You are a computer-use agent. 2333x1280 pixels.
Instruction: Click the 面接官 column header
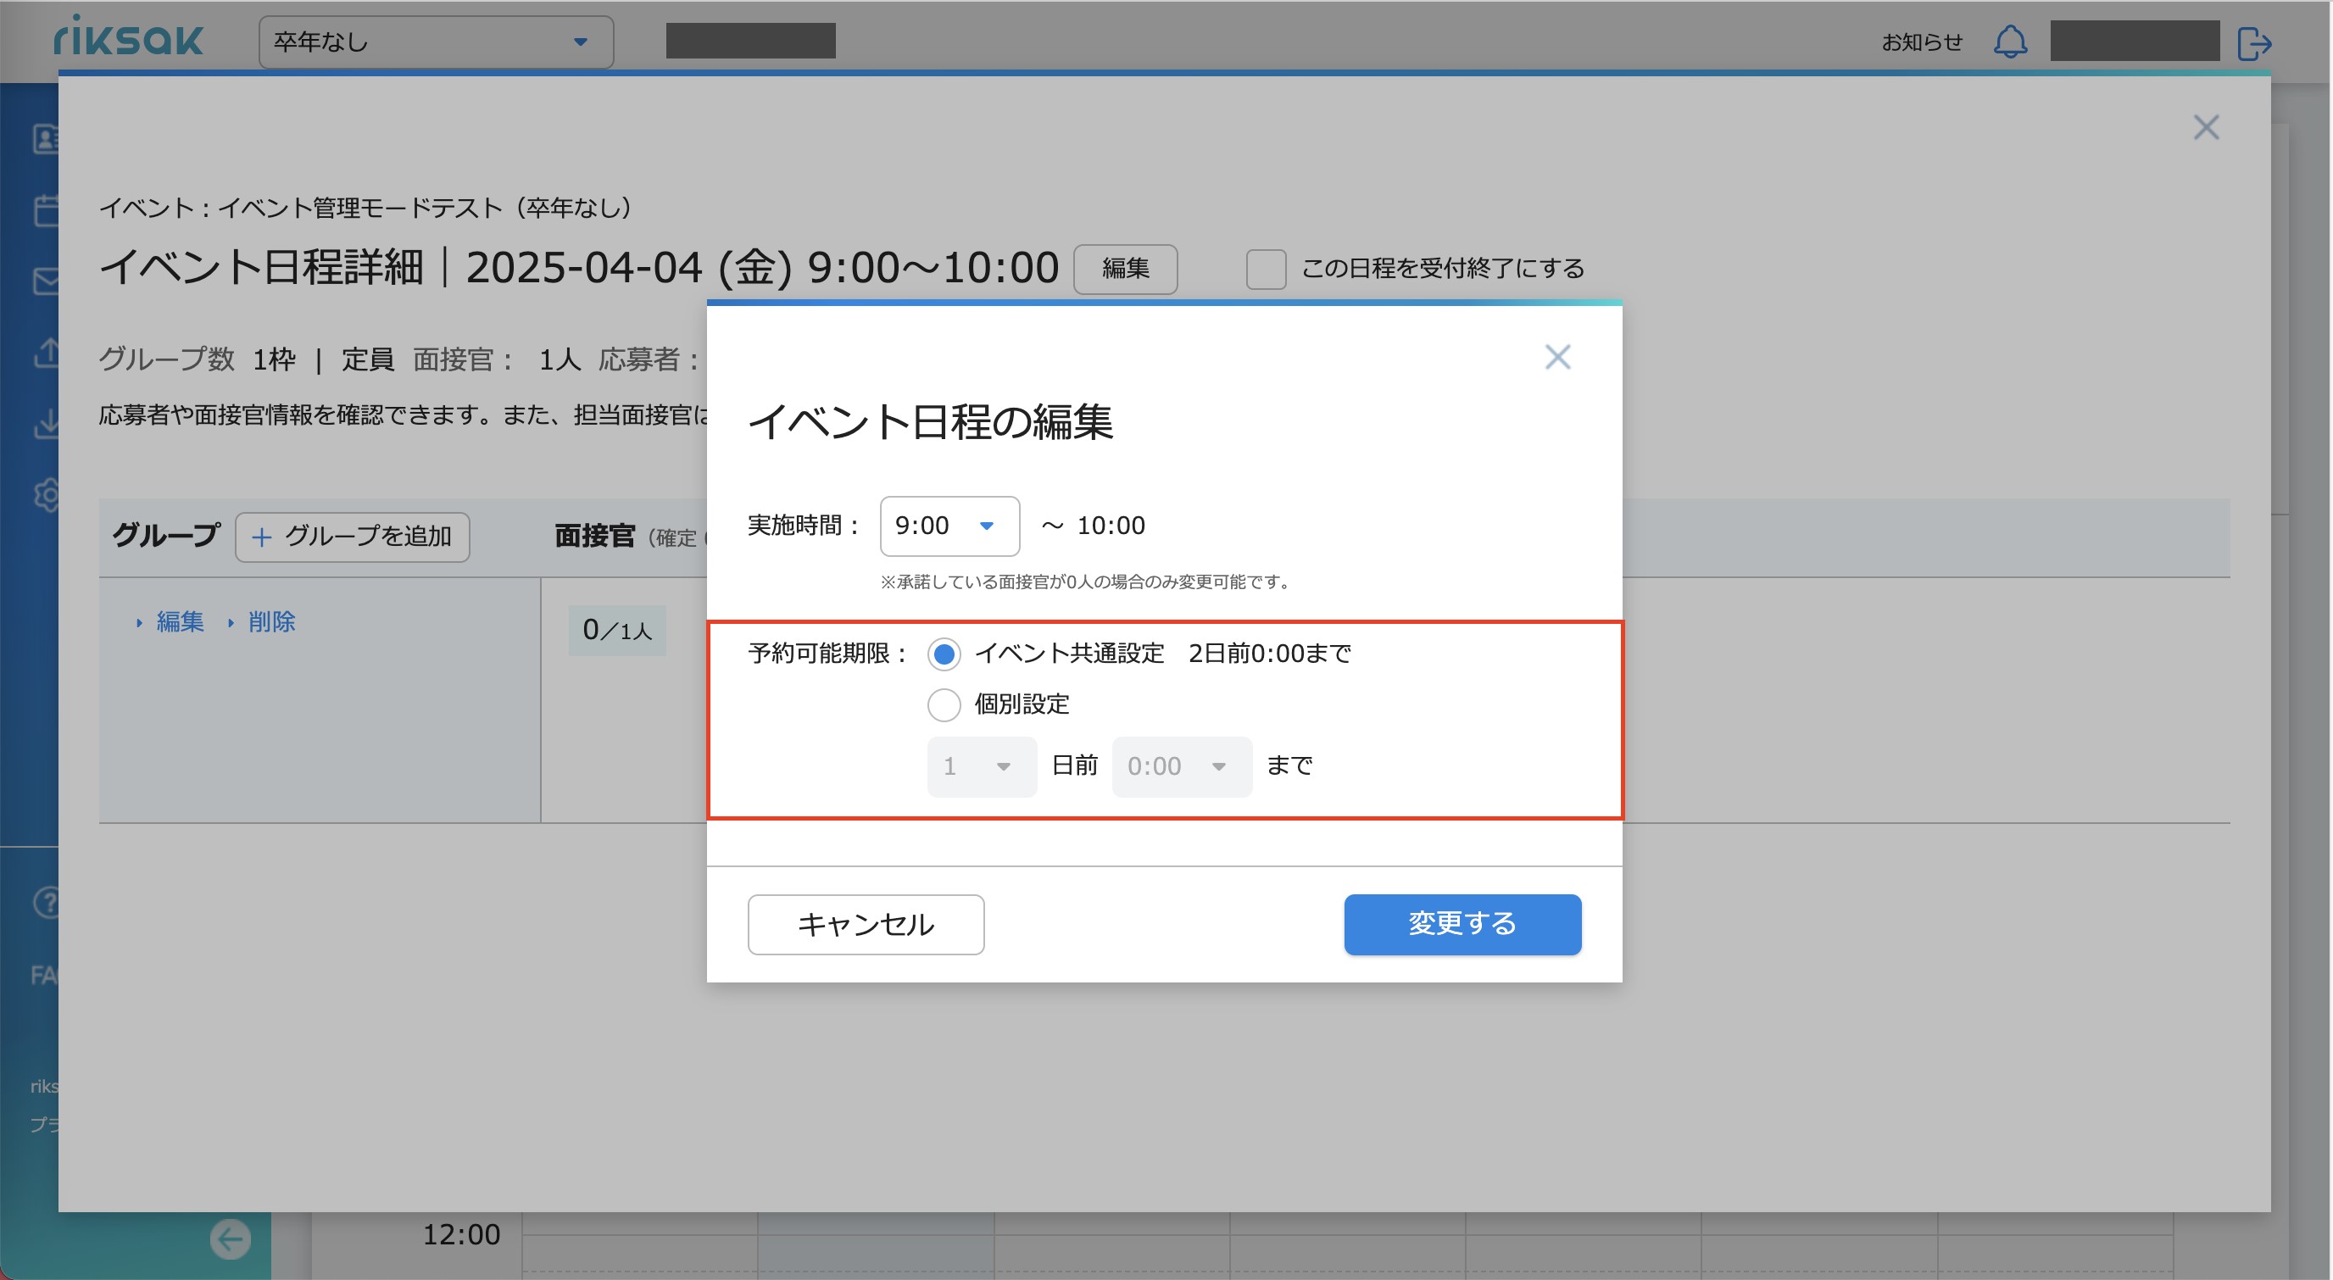594,537
